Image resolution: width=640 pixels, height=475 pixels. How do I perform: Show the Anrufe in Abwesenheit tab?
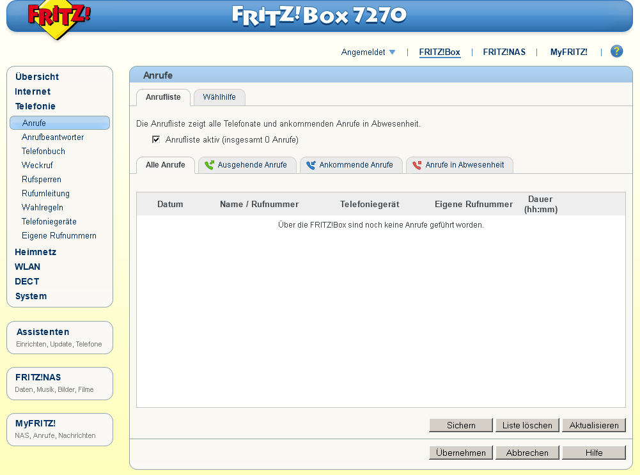pyautogui.click(x=460, y=165)
